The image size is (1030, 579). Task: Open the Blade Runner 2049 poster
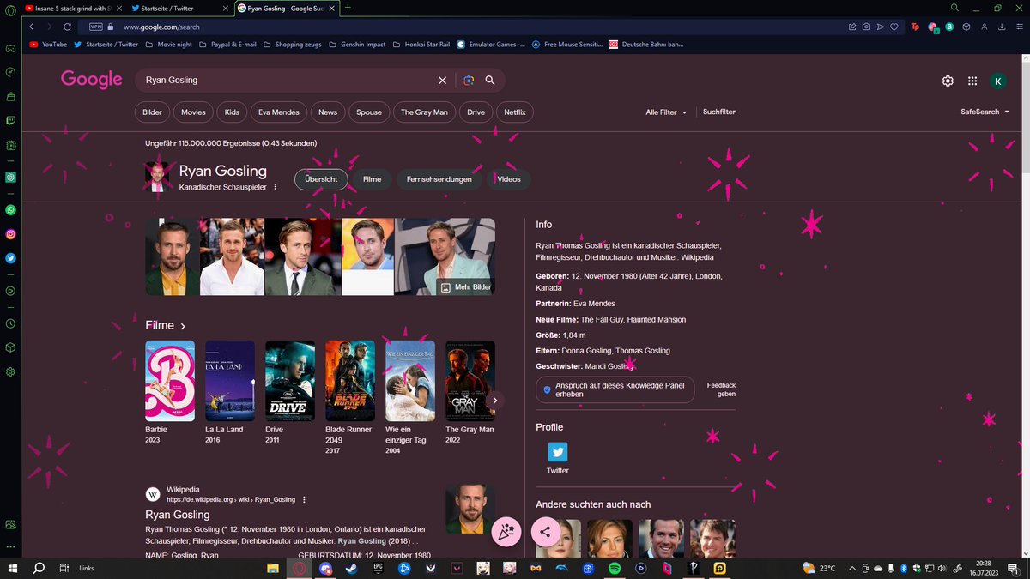pos(350,381)
